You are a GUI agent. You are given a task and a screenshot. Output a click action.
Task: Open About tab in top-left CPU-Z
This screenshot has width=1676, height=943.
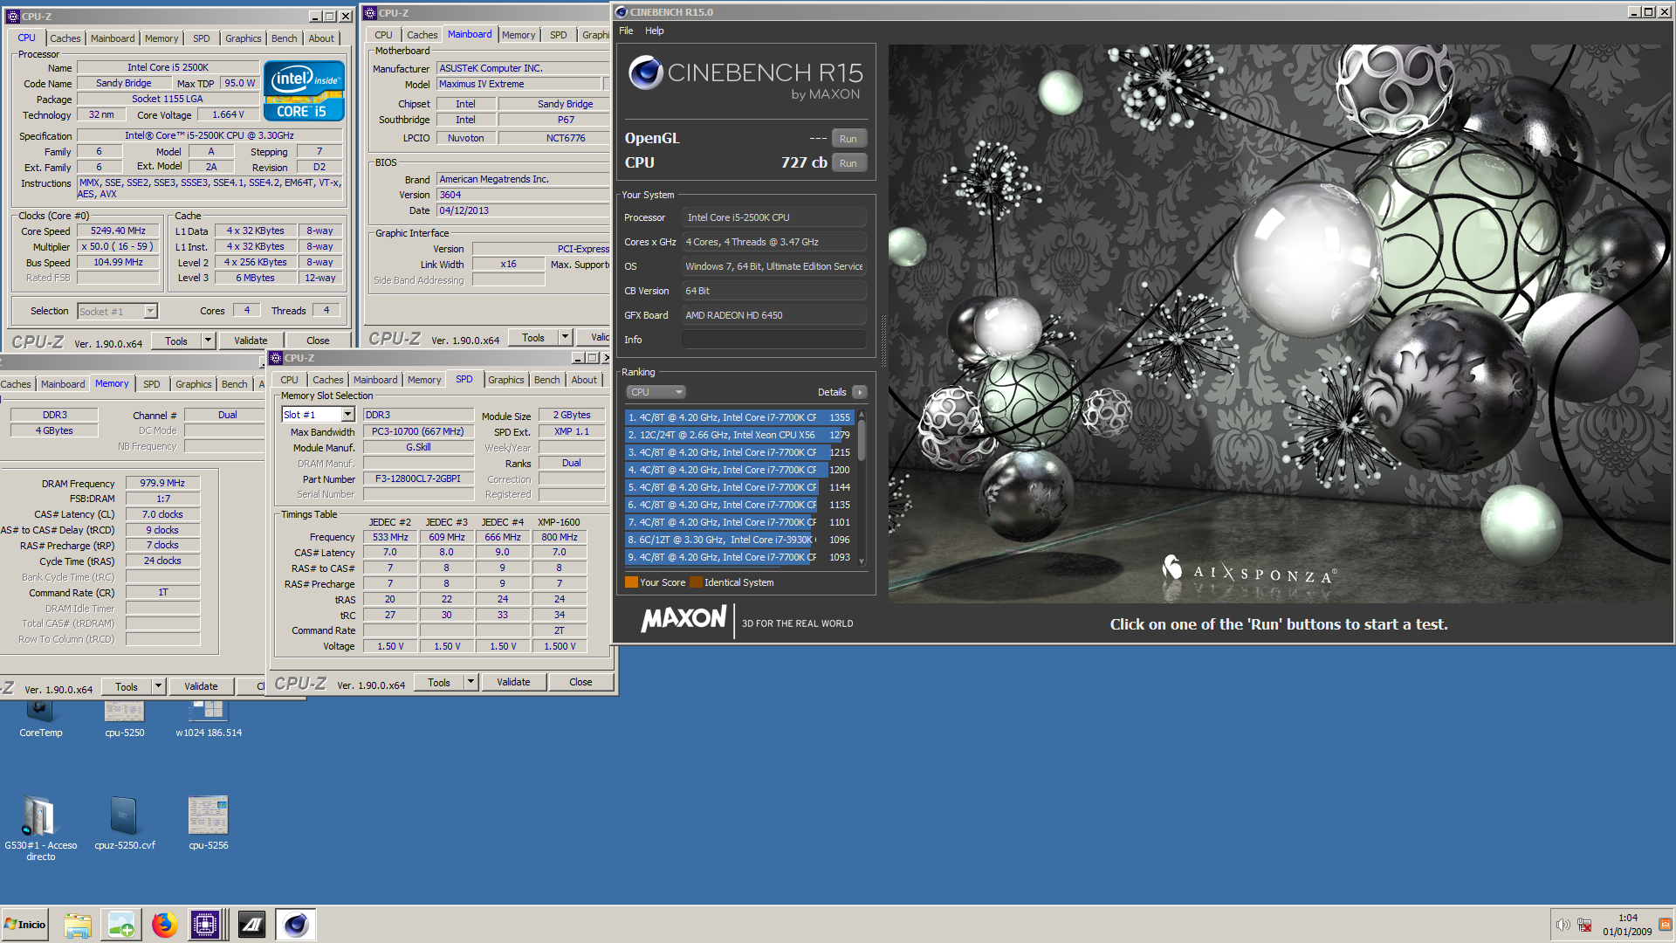[x=321, y=38]
